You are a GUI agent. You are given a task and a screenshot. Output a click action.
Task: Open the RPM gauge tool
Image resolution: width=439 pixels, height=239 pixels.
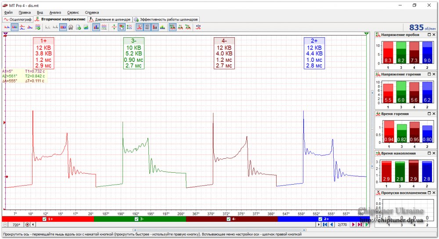(x=71, y=27)
